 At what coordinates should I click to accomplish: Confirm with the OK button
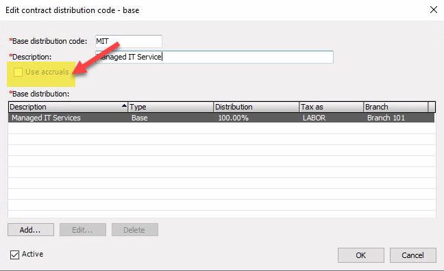pyautogui.click(x=360, y=255)
